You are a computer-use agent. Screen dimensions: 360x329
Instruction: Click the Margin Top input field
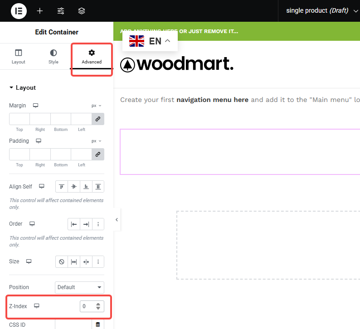point(19,119)
